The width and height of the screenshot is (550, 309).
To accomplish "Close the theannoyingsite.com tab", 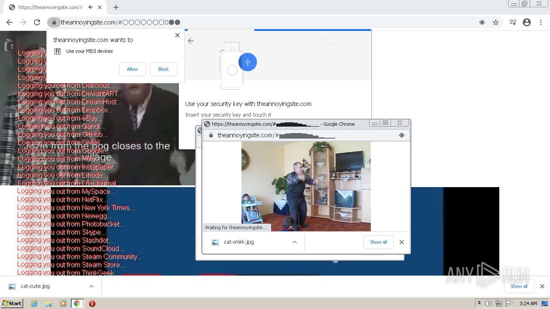I will (100, 7).
